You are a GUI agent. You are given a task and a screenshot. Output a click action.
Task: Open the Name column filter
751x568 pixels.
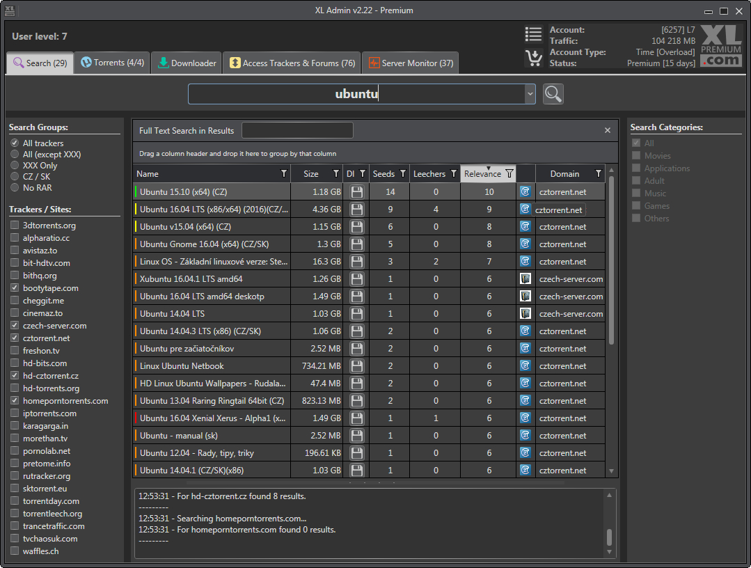tap(283, 173)
